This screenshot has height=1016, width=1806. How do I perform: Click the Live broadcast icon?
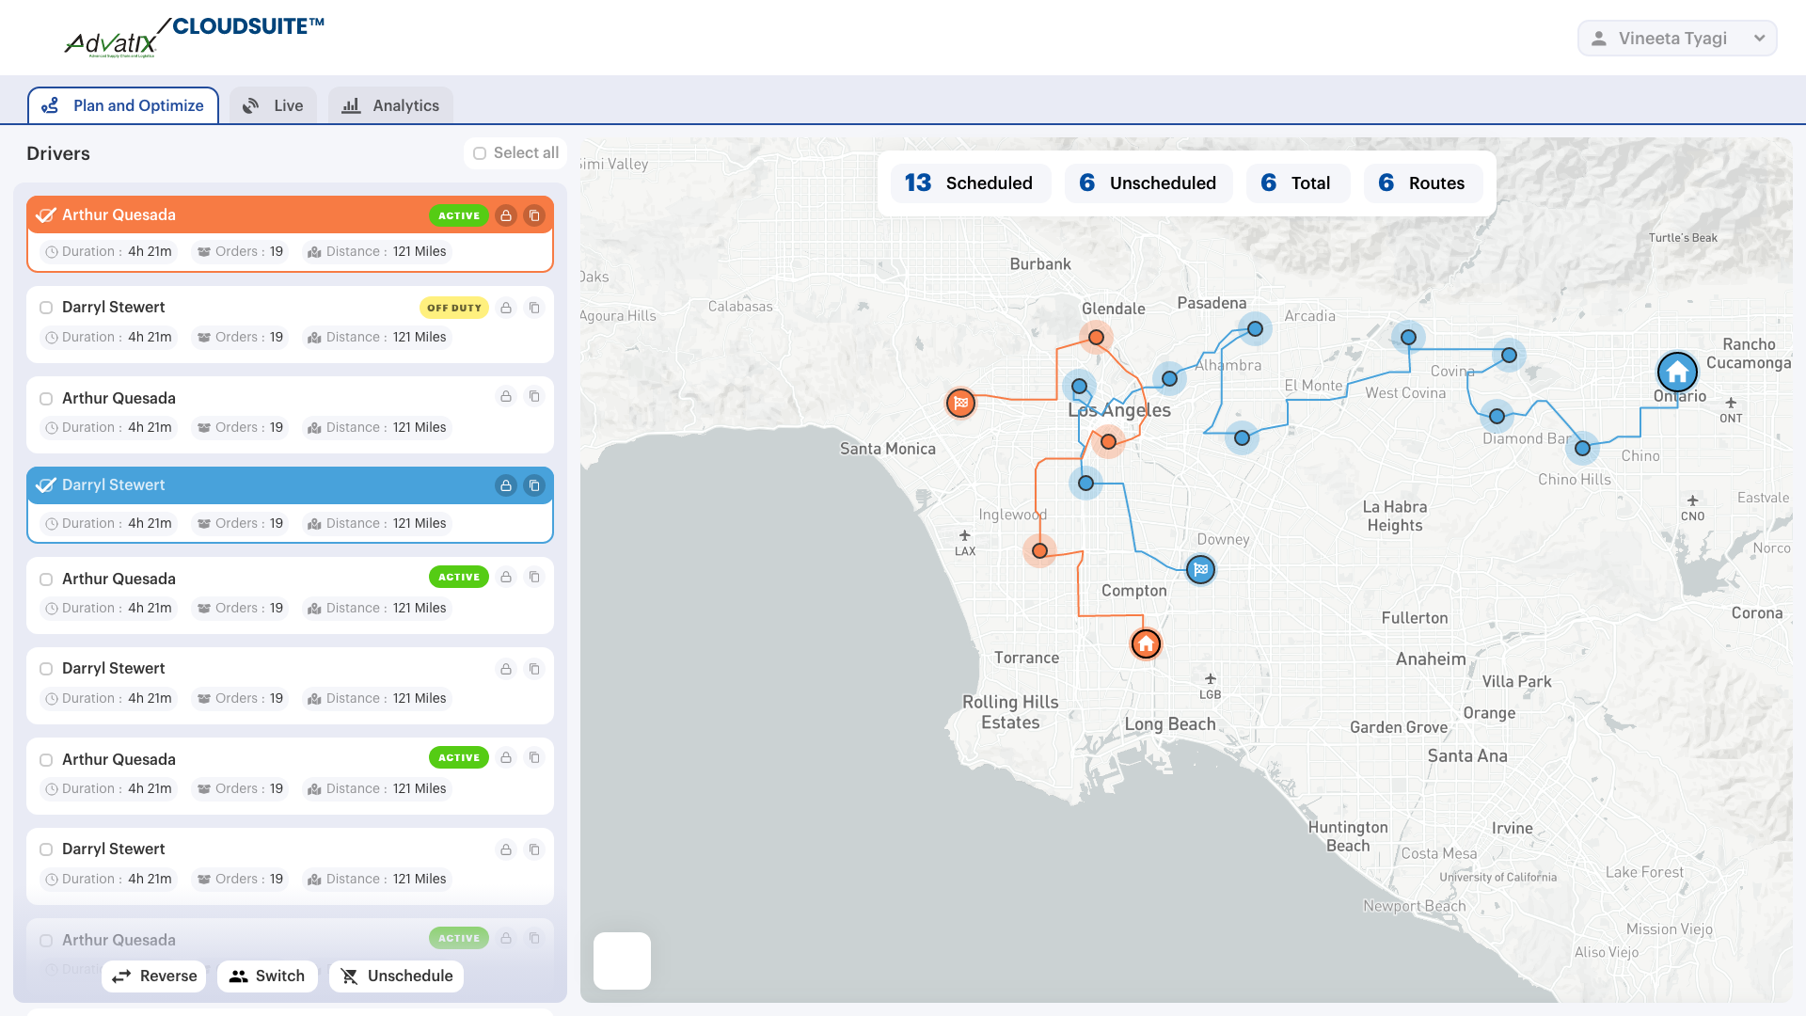(250, 105)
